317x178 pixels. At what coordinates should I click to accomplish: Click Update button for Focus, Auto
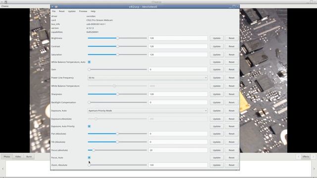click(216, 157)
